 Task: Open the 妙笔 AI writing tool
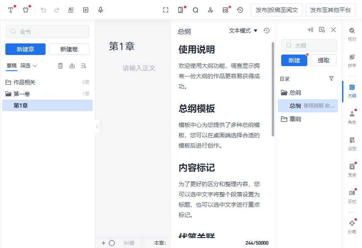352,227
